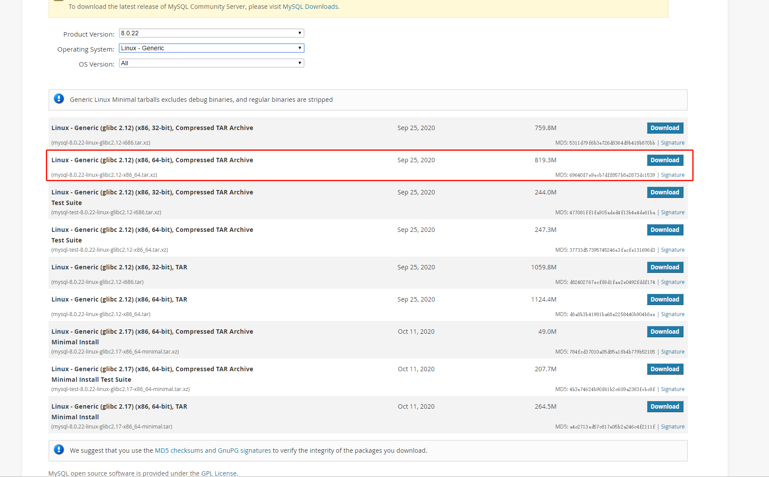Click Sep 25, 2020 date of 64-bit Compressed TAR
Screen dimensions: 769x477
click(416, 160)
